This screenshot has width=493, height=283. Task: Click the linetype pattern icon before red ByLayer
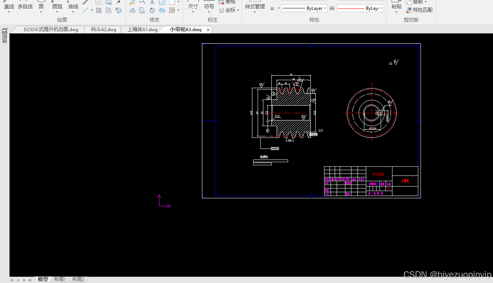[x=332, y=8]
